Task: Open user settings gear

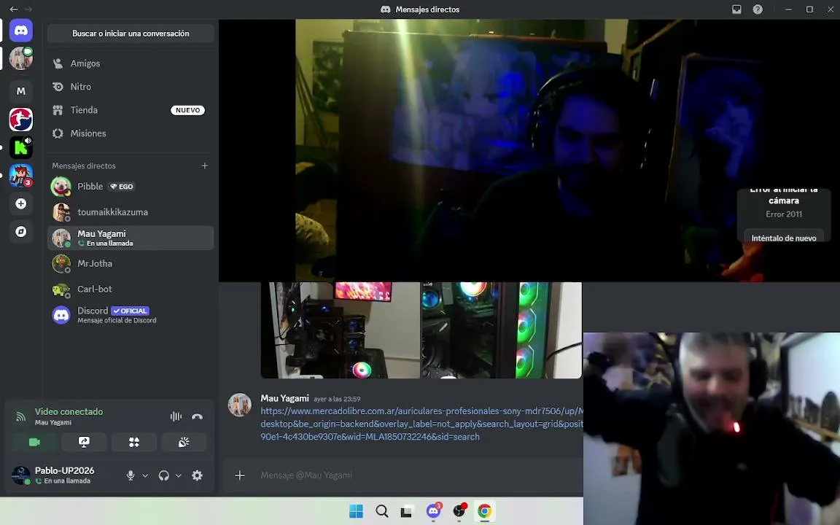Action: [x=197, y=475]
